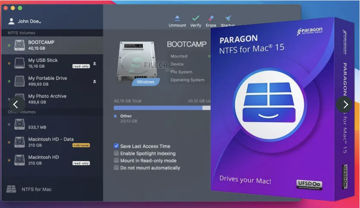Select the My Portable Drive volume row
Screen dimensions: 360x208
coord(52,81)
